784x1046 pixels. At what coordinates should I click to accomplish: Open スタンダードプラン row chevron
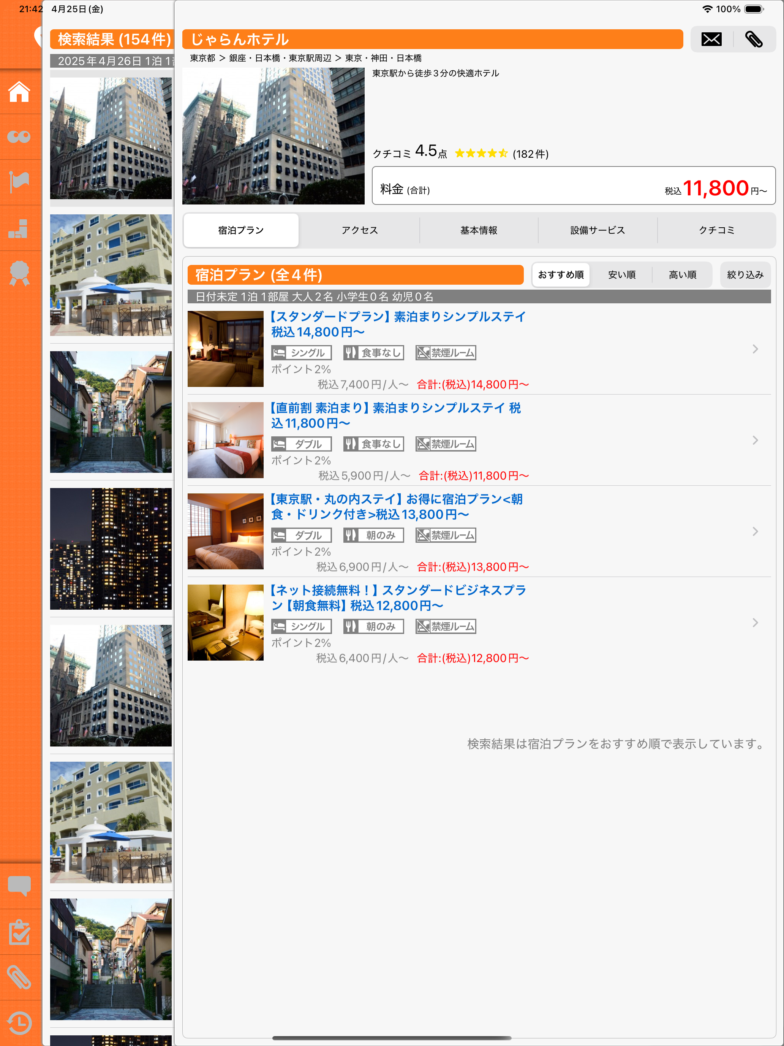[755, 349]
